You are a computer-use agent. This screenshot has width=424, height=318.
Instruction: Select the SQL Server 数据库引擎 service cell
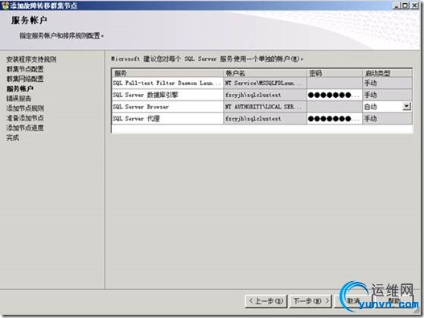(167, 95)
